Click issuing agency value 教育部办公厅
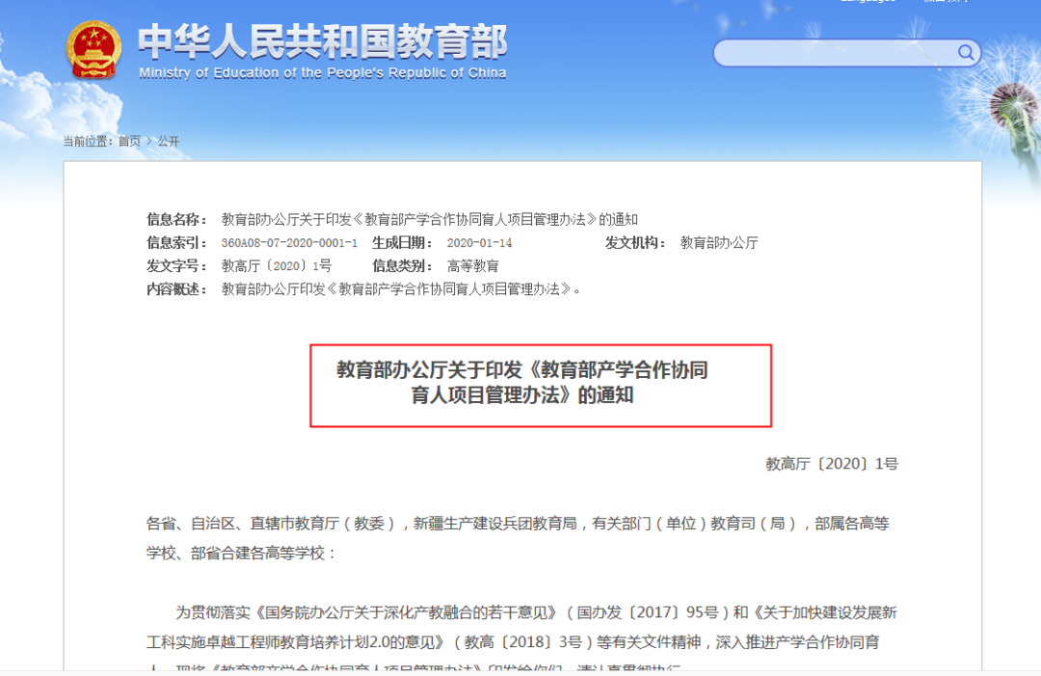The height and width of the screenshot is (676, 1041). point(719,243)
